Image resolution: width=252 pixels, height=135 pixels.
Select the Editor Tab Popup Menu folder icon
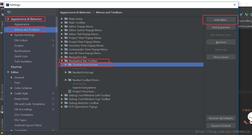[x=66, y=34]
